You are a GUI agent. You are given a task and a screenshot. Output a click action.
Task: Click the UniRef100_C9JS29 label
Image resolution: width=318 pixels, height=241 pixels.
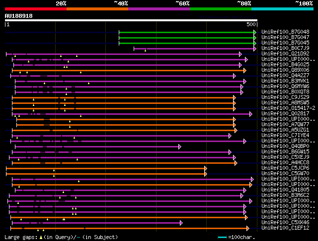(x=285, y=97)
